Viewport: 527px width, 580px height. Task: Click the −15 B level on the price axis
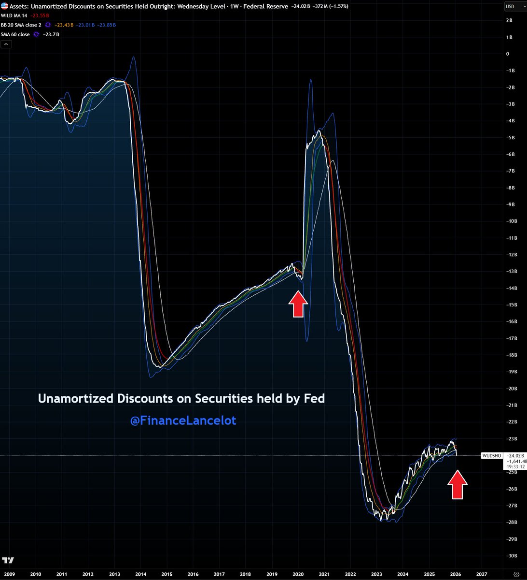pyautogui.click(x=512, y=305)
